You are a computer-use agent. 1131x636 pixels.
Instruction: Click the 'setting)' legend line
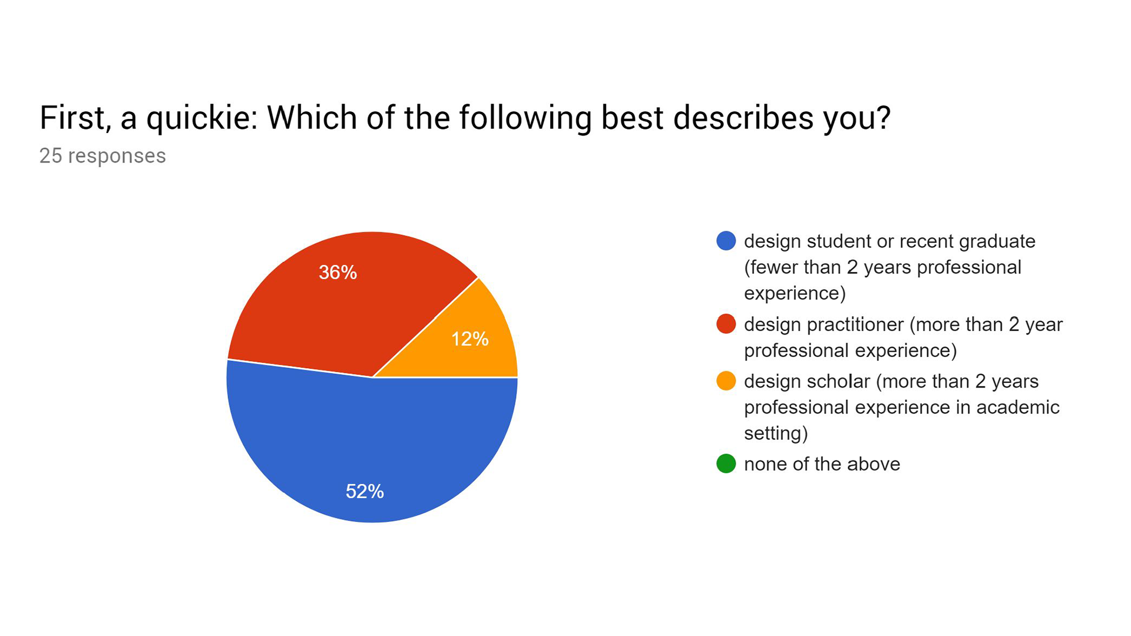click(776, 433)
